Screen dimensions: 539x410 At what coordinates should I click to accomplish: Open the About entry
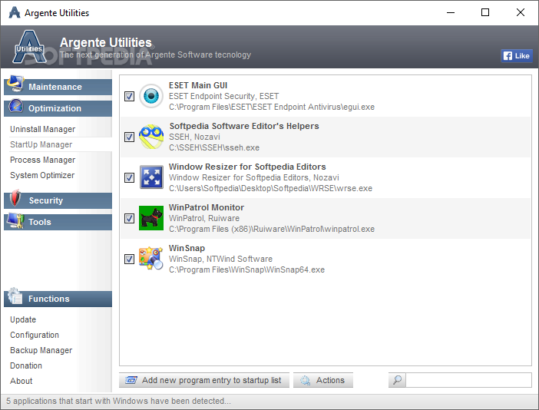[x=21, y=381]
